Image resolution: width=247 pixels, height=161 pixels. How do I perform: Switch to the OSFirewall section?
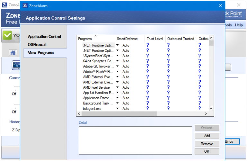pyautogui.click(x=37, y=45)
